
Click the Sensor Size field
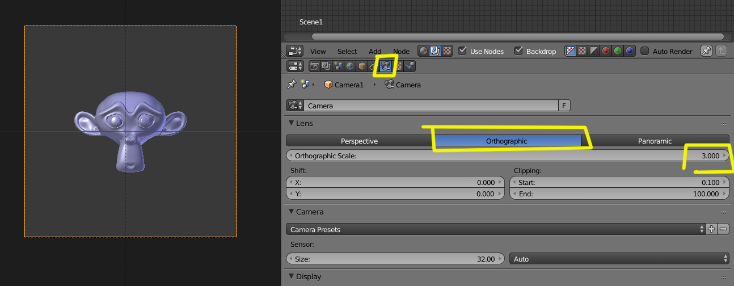pos(395,259)
